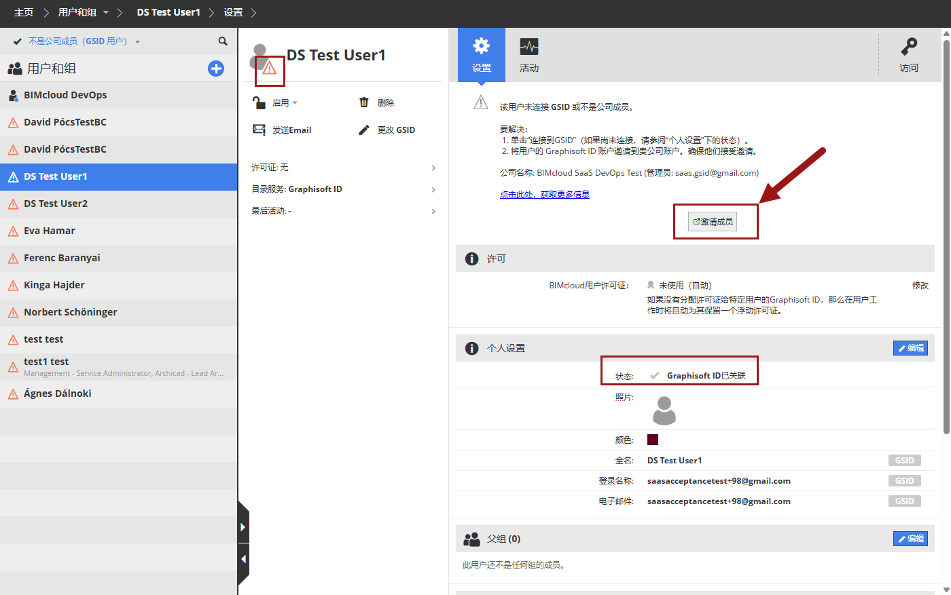Click the warning icon beside Ferenc Baranyai

[13, 258]
